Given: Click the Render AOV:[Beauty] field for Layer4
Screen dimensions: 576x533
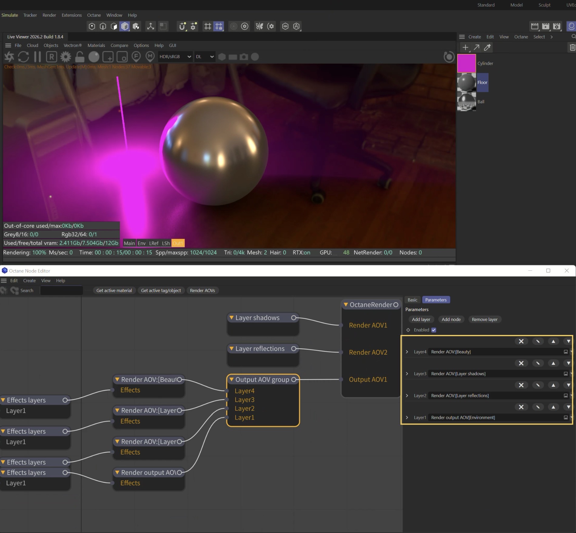Looking at the screenshot, I should (495, 352).
